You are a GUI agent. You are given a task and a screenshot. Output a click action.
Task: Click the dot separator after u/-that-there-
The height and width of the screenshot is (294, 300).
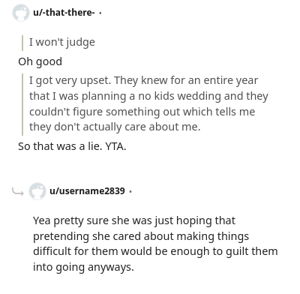click(x=100, y=13)
